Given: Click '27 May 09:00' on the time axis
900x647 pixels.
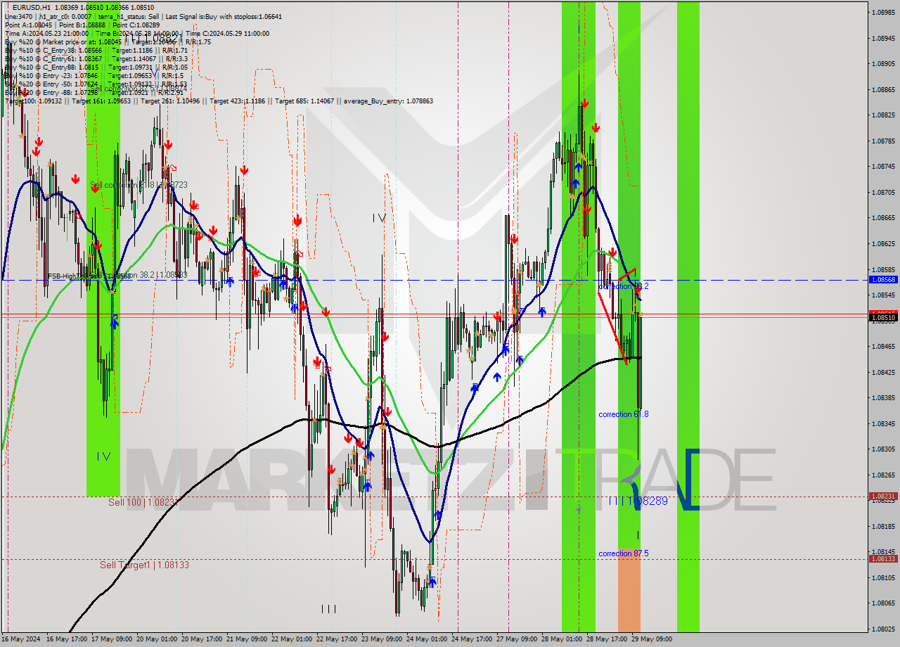Looking at the screenshot, I should pos(517,639).
